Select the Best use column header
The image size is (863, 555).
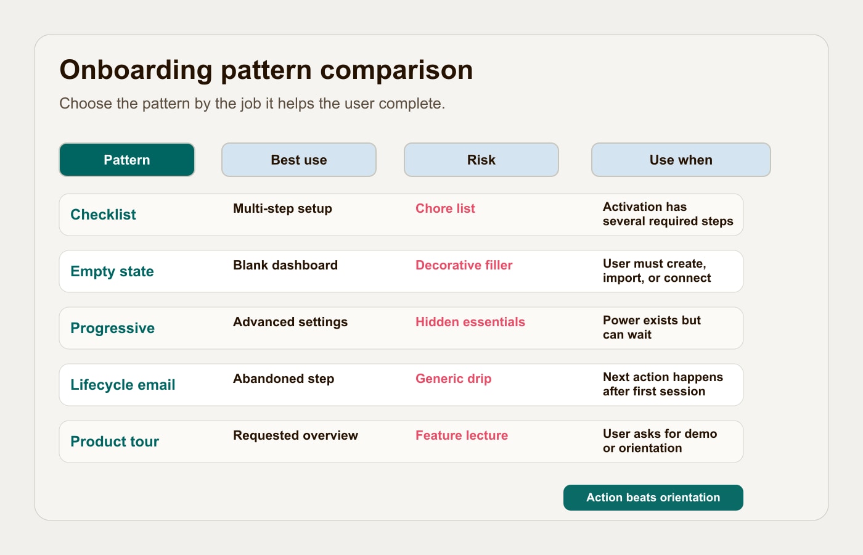(x=299, y=160)
